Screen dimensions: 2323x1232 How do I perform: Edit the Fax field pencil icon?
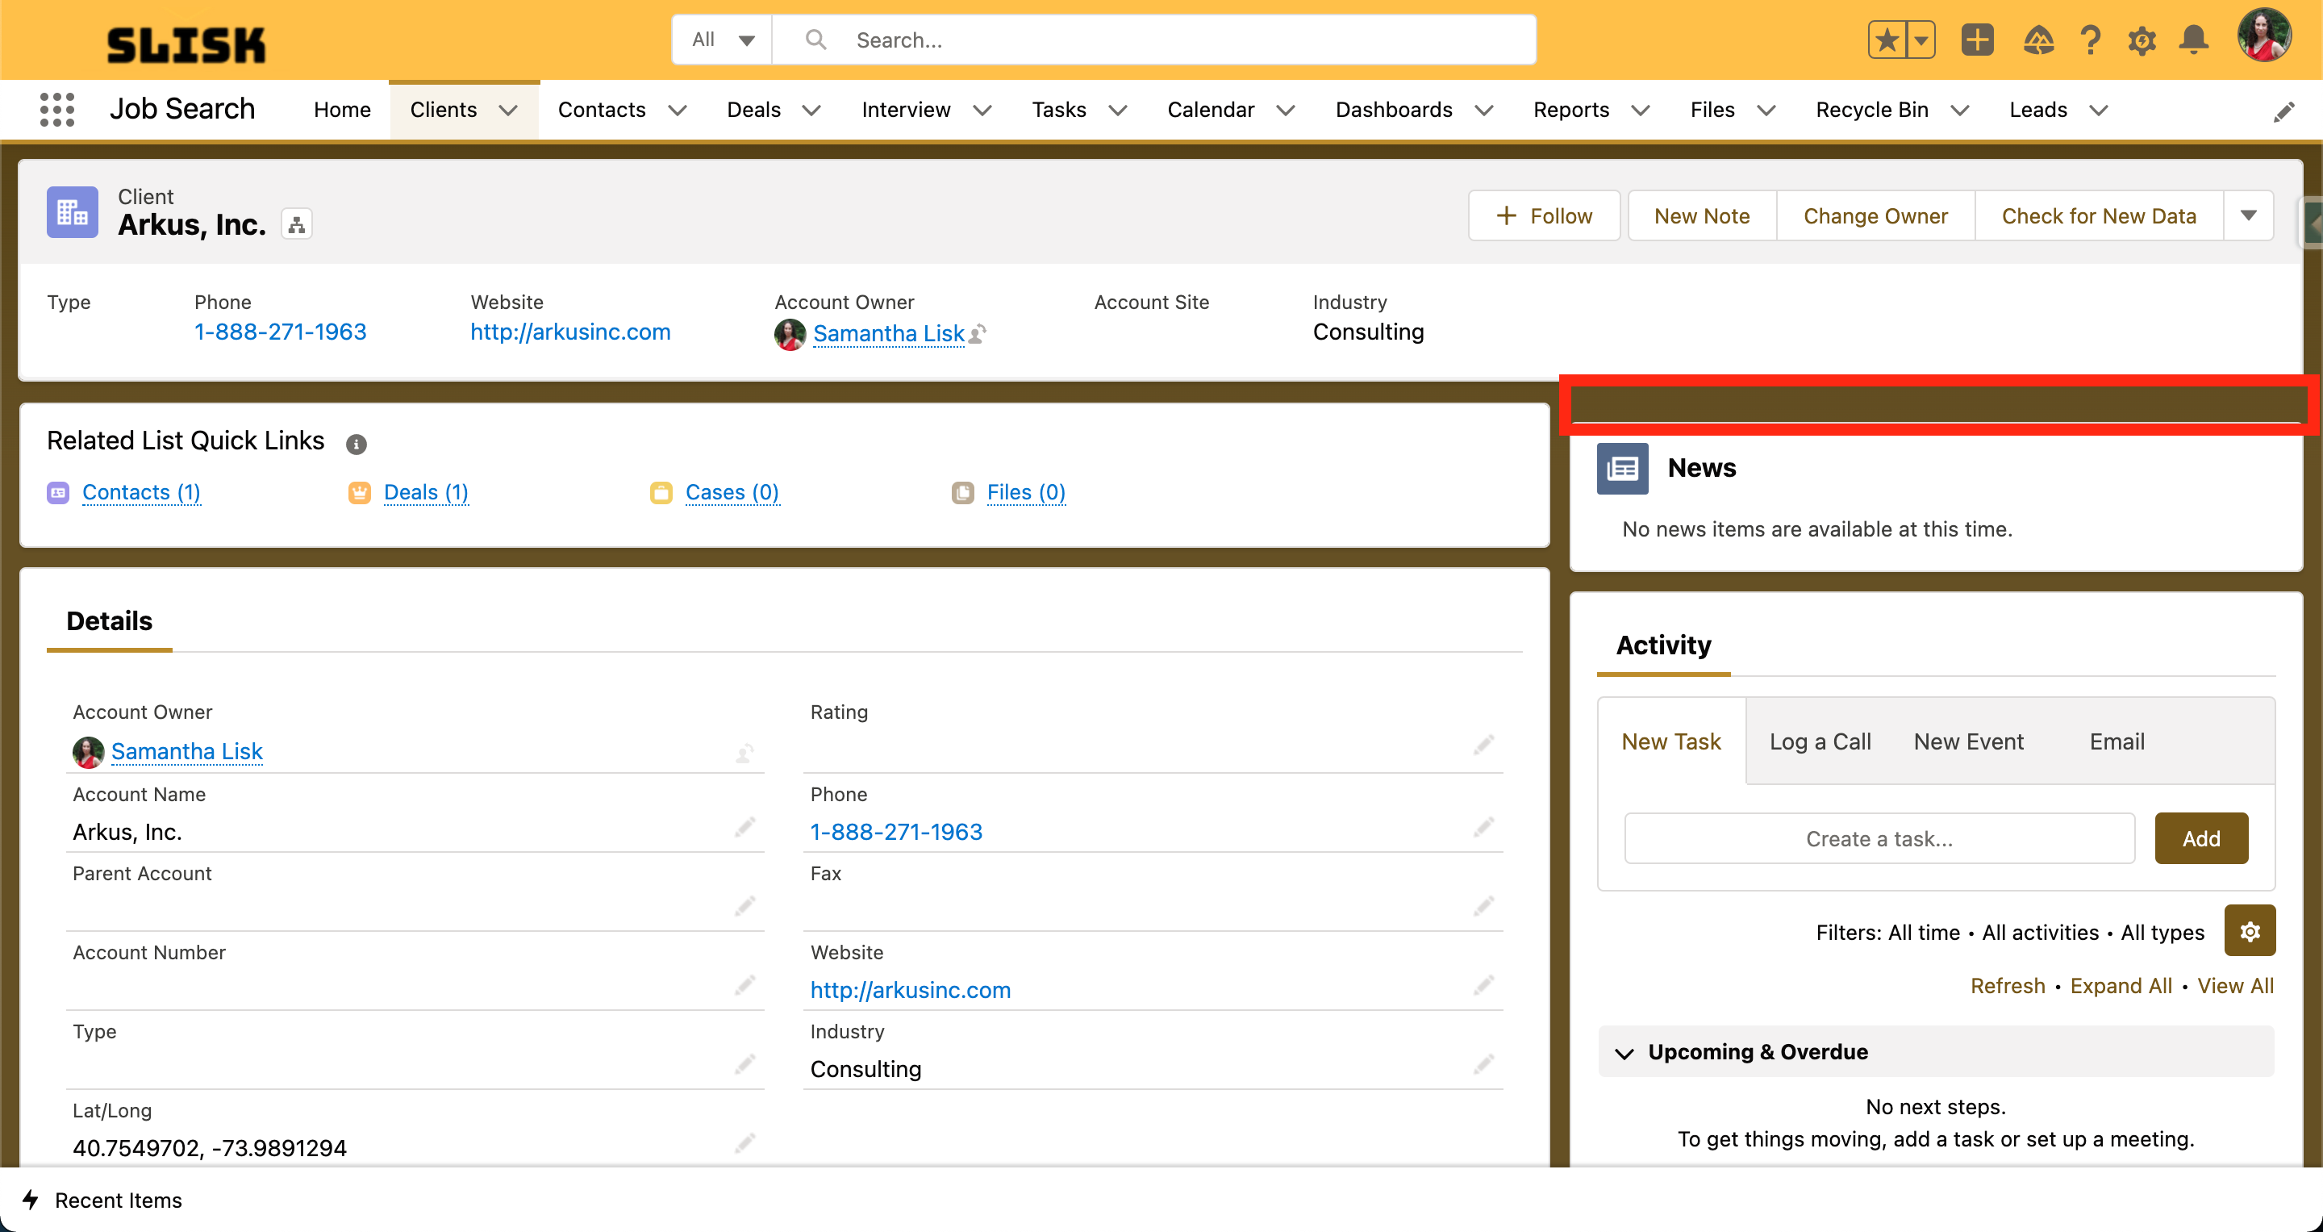coord(1483,905)
